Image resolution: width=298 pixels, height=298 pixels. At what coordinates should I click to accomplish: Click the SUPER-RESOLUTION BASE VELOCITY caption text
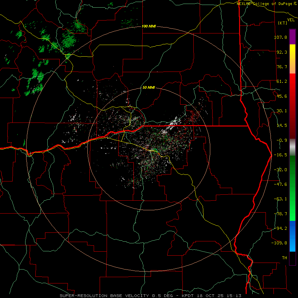click(104, 296)
